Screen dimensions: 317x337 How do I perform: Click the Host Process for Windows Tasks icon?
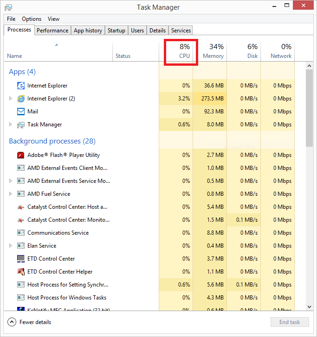pos(21,298)
